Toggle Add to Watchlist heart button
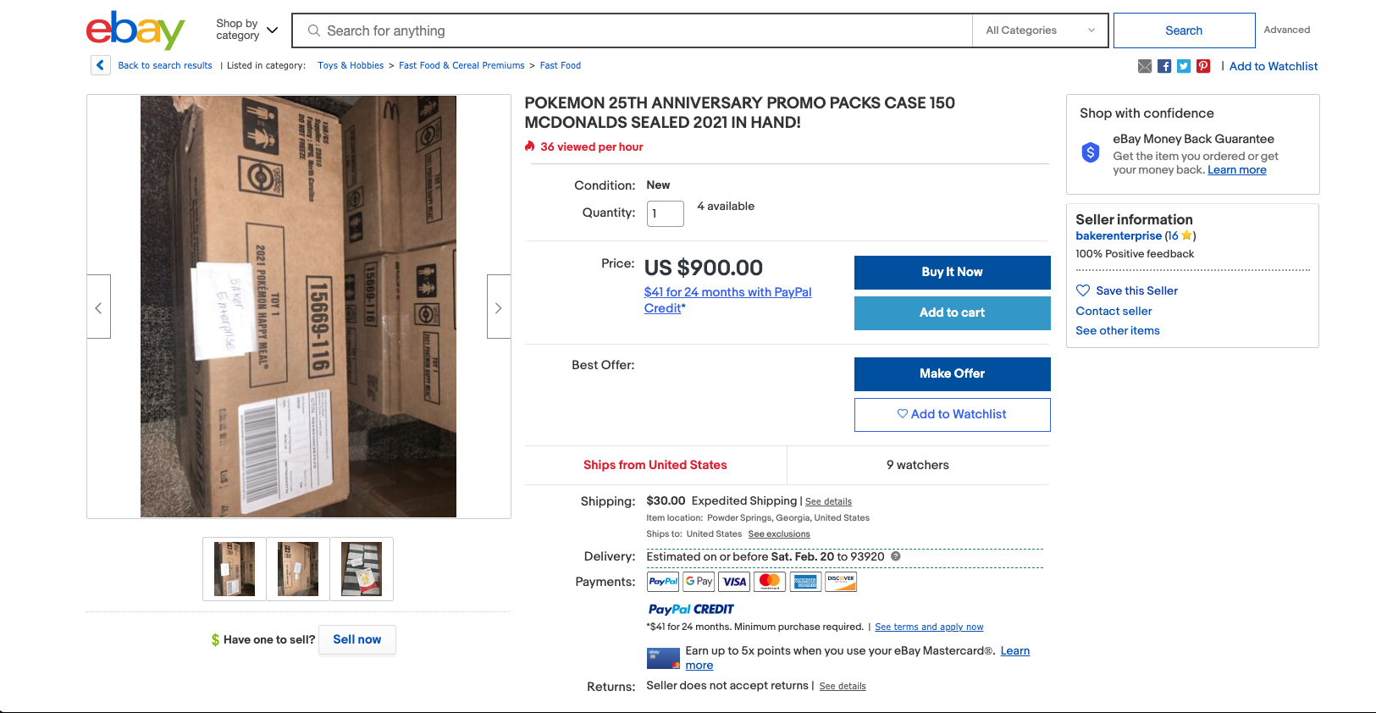Viewport: 1376px width, 713px height. point(952,414)
